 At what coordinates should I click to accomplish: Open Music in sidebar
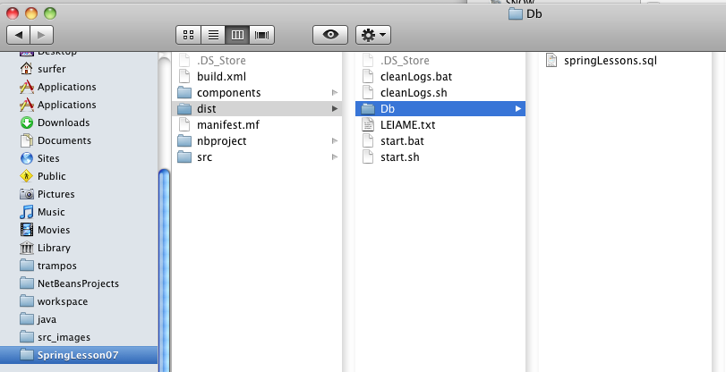click(79, 212)
